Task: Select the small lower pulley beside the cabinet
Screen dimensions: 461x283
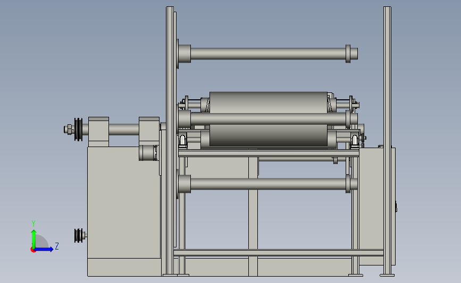Action: [x=79, y=235]
